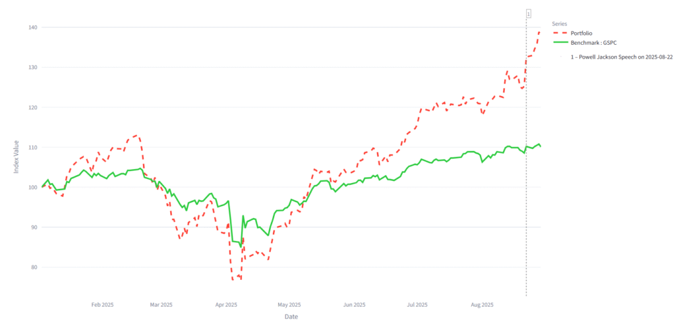Viewport: 675px width, 322px height.
Task: Click the May 2025 date tick
Action: (x=289, y=305)
